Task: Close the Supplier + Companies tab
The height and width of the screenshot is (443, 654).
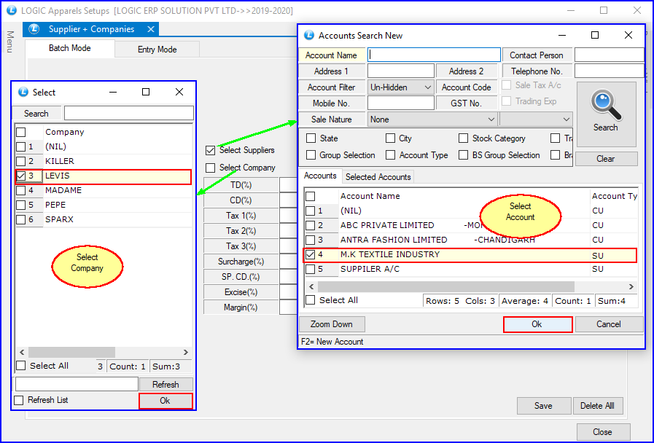Action: click(151, 29)
